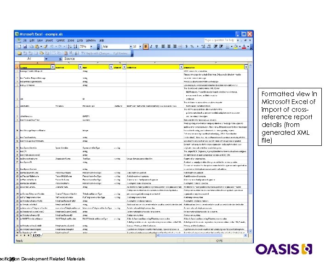Click the Borders icon
The image size is (331, 265).
tap(228, 46)
